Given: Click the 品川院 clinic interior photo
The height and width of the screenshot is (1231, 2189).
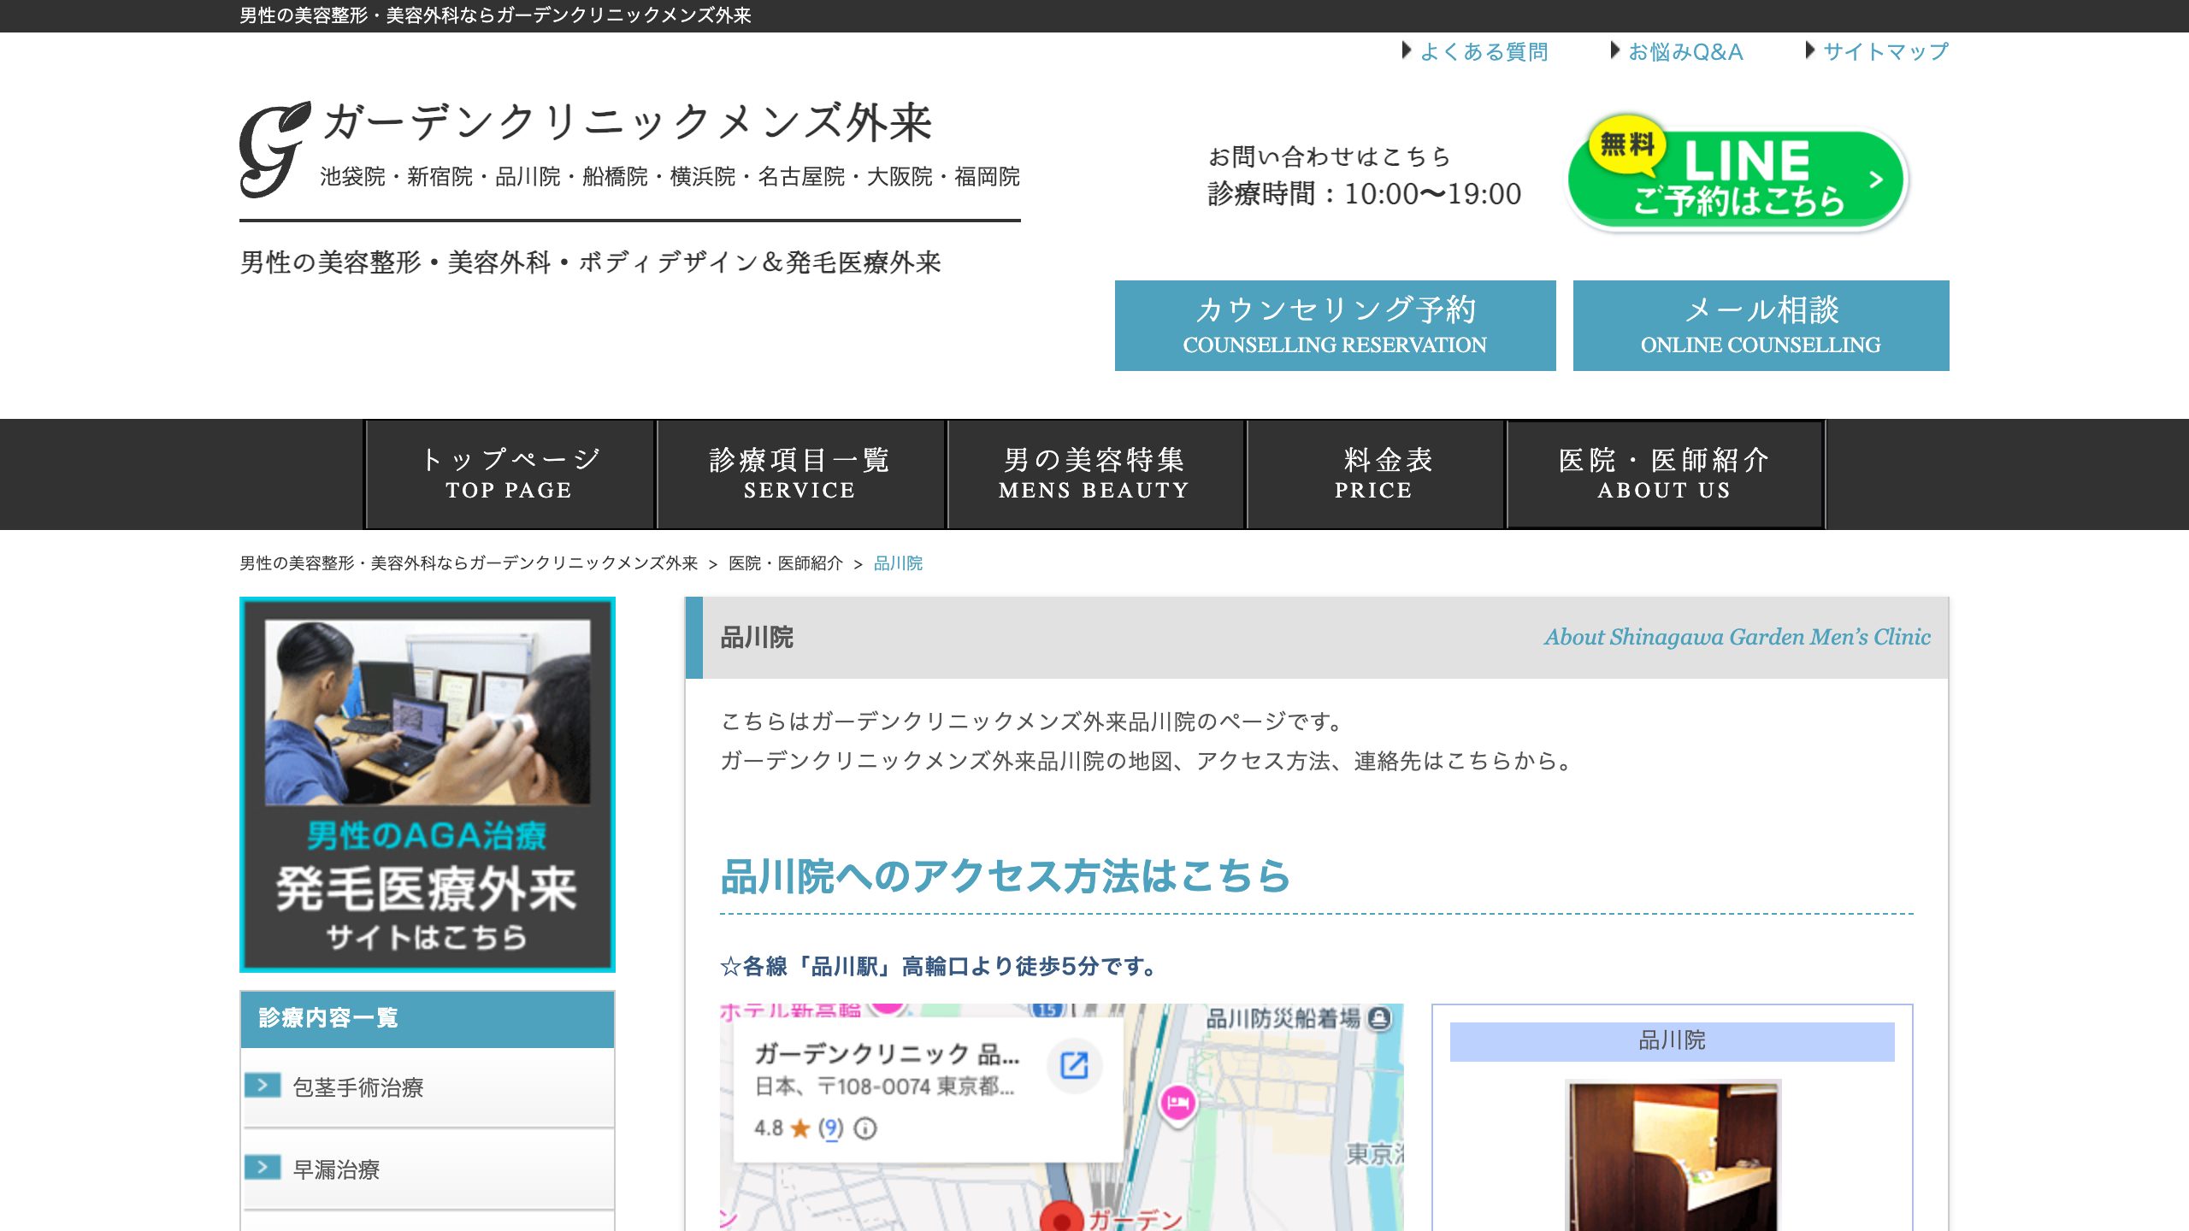Looking at the screenshot, I should tap(1673, 1155).
